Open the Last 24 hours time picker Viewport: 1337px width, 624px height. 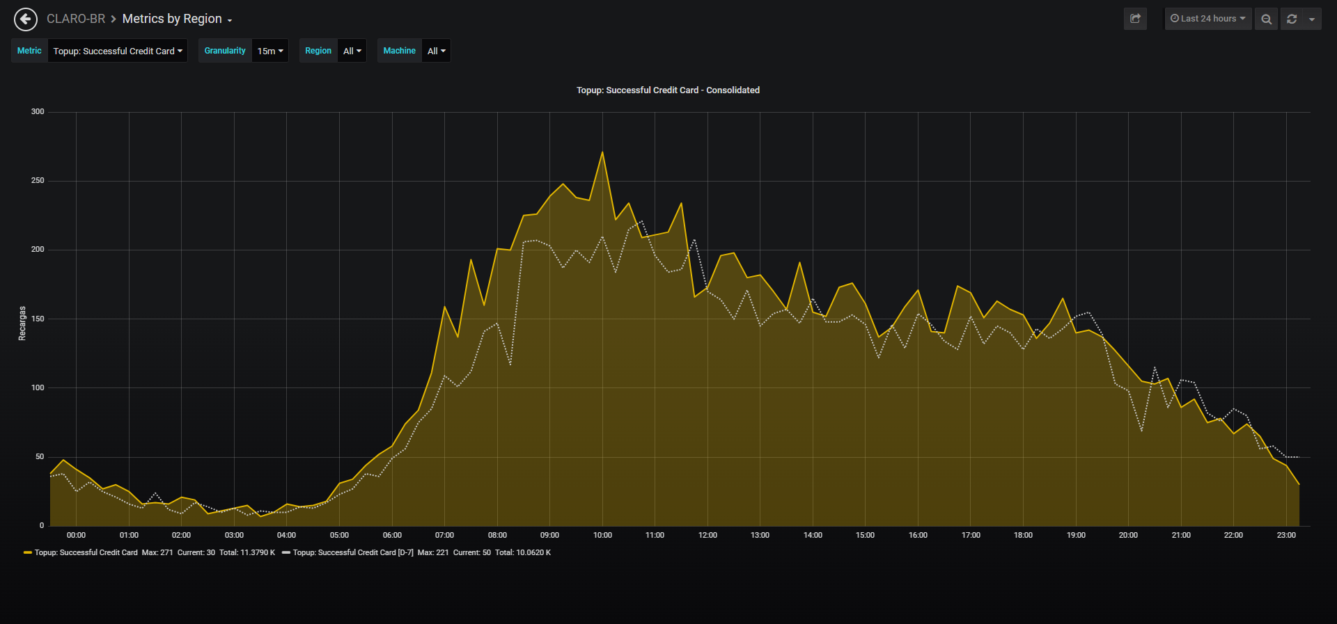1208,19
